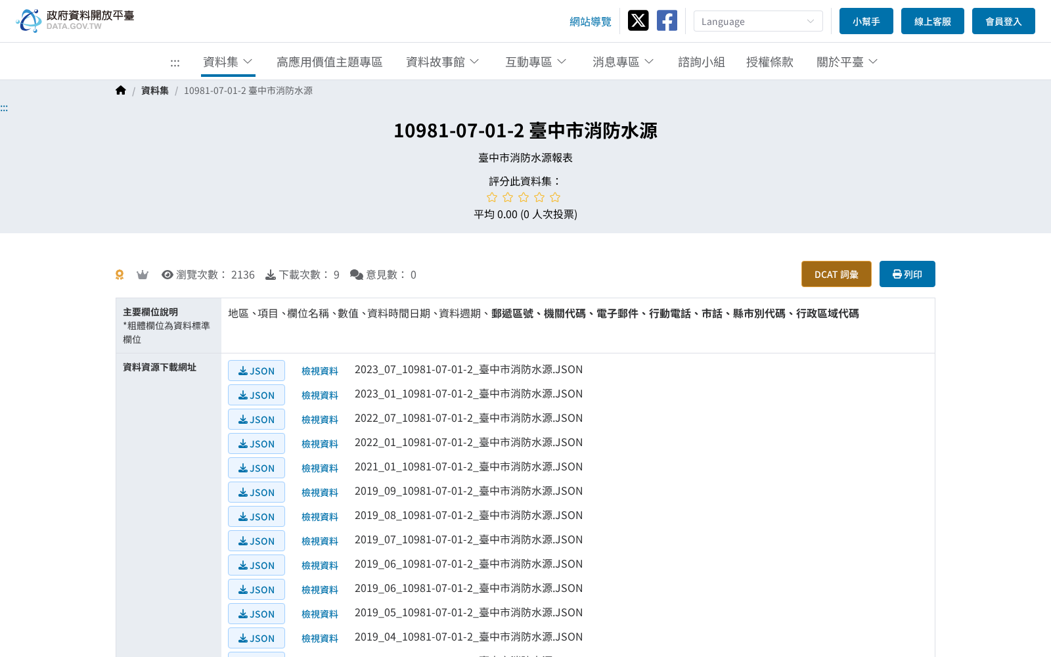
Task: Click the comments count bubble icon
Action: coord(357,275)
